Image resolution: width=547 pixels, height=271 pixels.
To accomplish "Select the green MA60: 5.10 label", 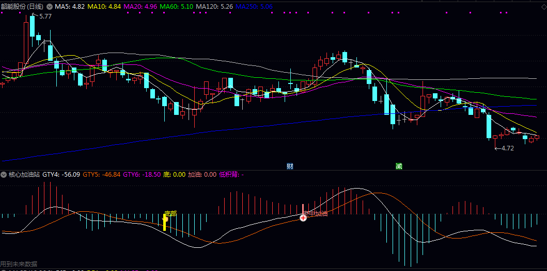I will (x=177, y=7).
